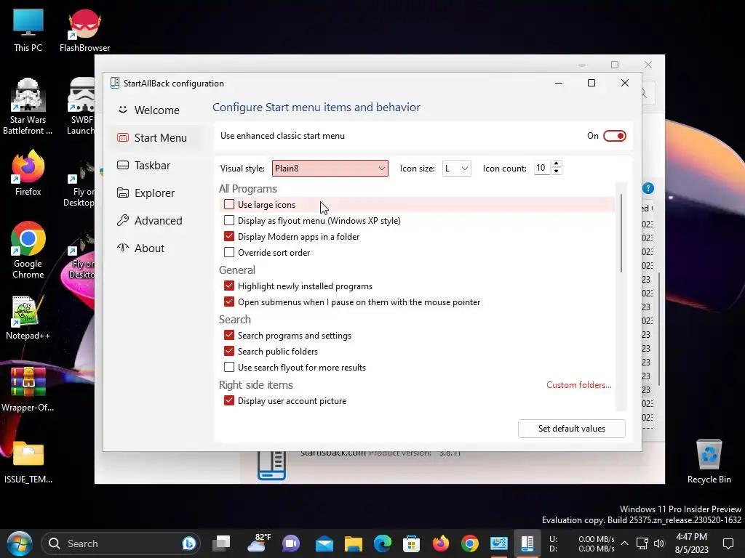Show hidden tray icons chevron
The image size is (745, 558).
625,543
